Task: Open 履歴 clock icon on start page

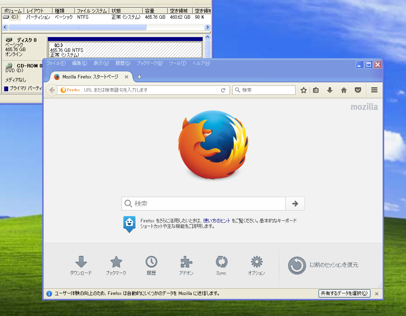Action: (151, 266)
